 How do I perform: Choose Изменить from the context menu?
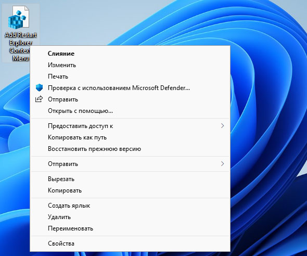[130, 65]
